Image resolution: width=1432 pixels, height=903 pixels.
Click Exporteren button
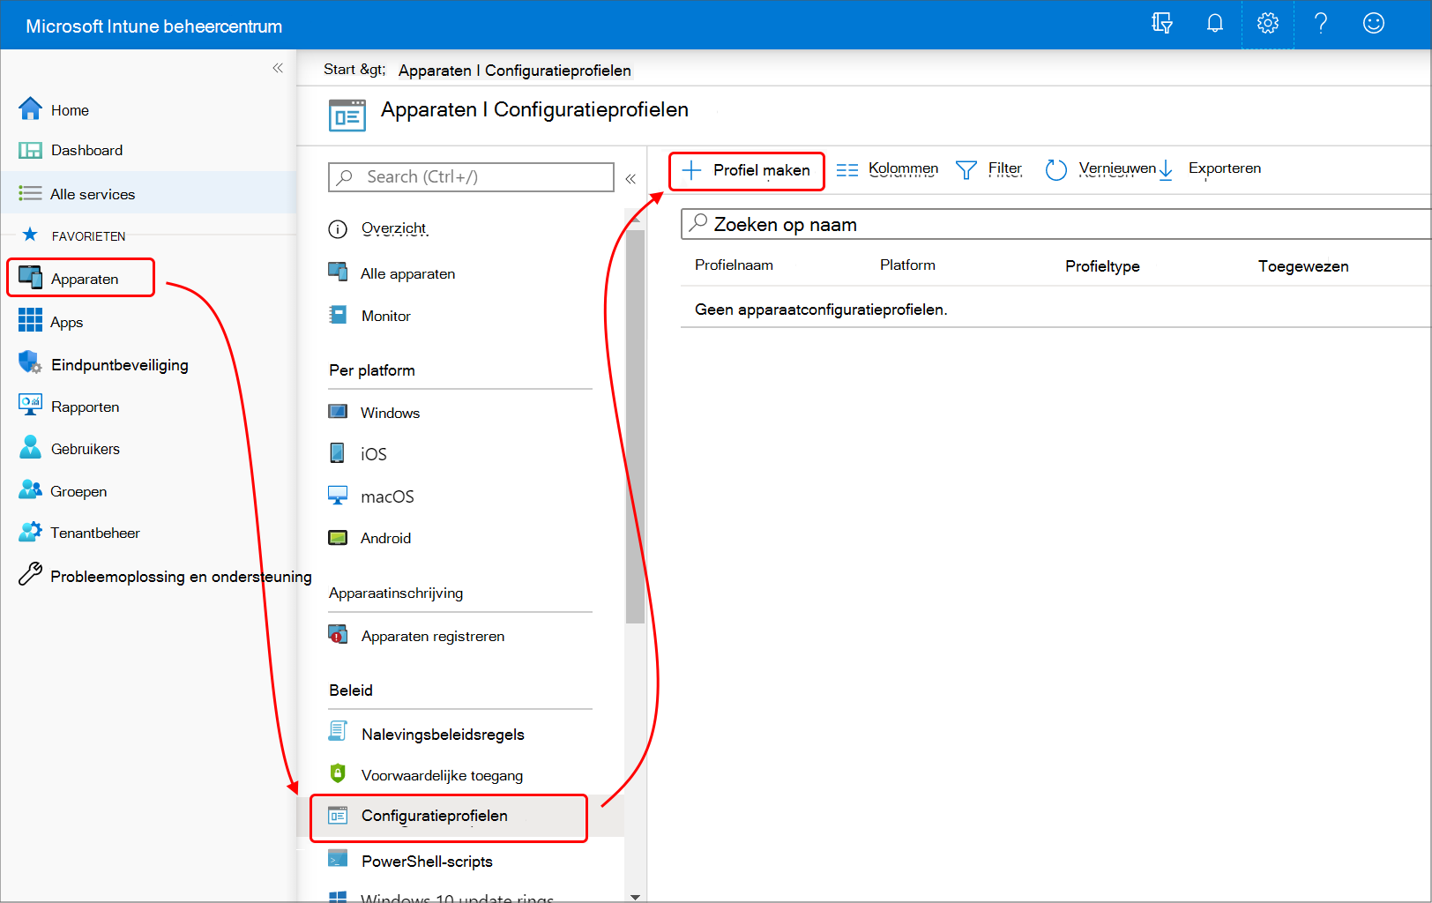coord(1210,169)
